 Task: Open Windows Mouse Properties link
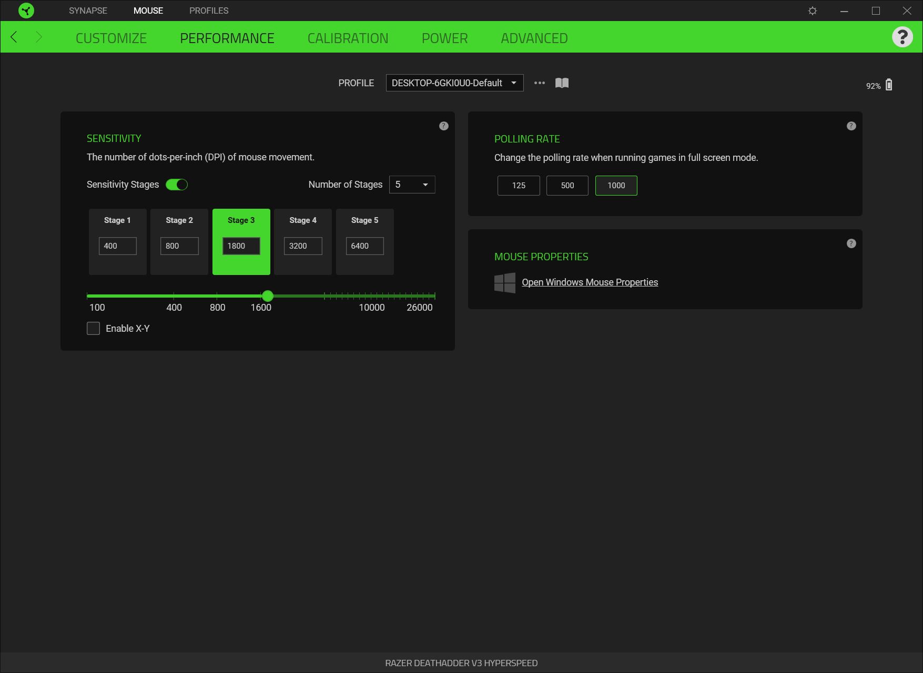[x=590, y=282]
